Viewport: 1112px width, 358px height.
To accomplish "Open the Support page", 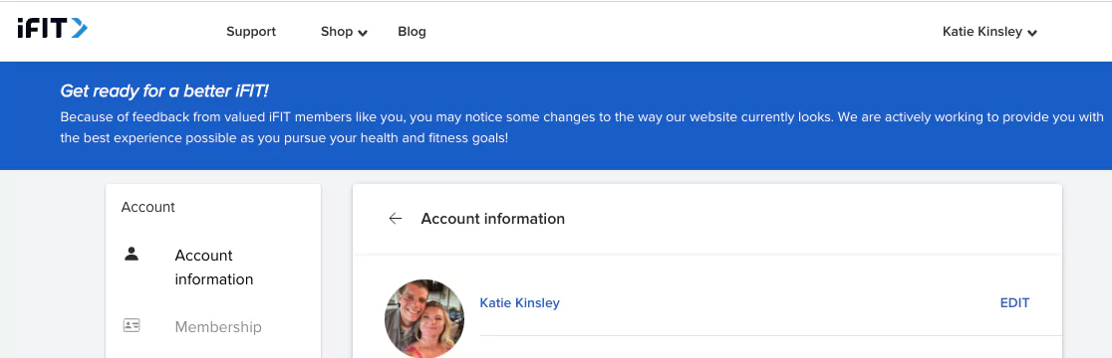I will (x=251, y=32).
